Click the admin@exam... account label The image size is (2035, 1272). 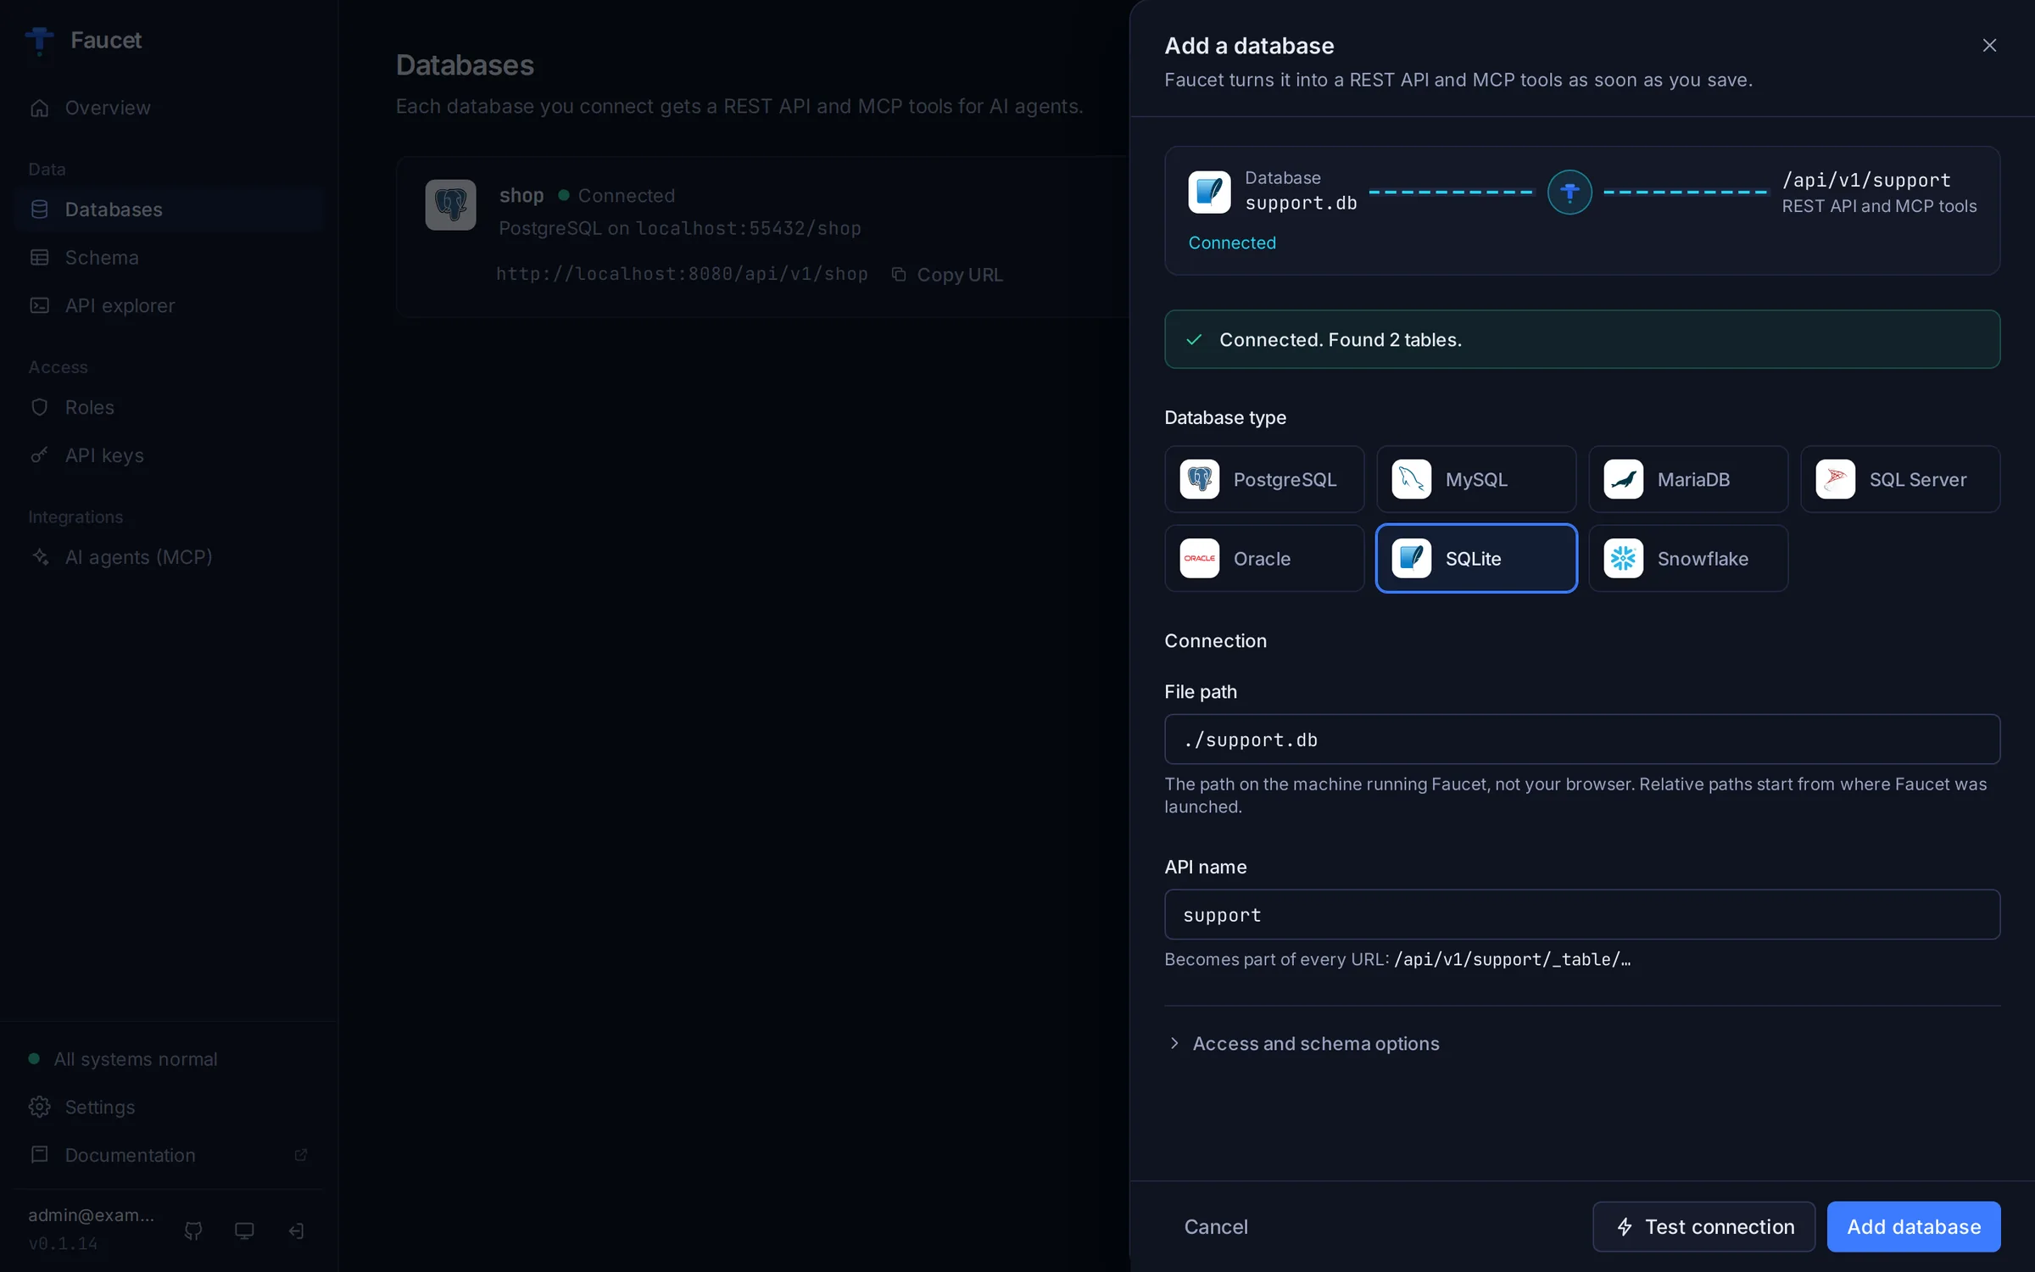(x=92, y=1214)
